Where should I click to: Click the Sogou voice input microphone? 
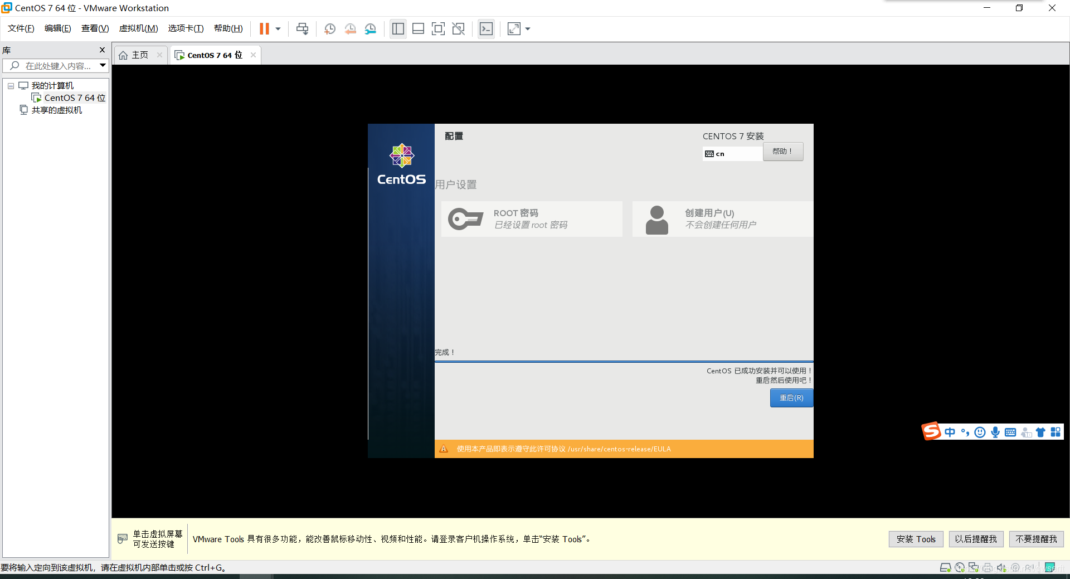pos(995,432)
